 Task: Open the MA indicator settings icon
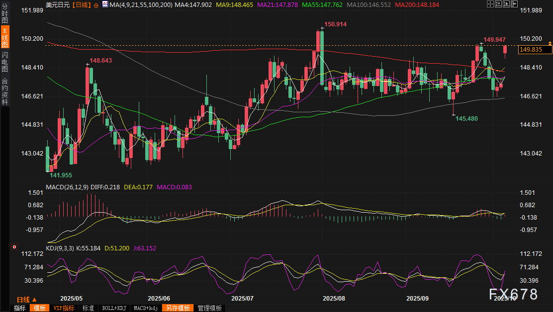tap(104, 4)
